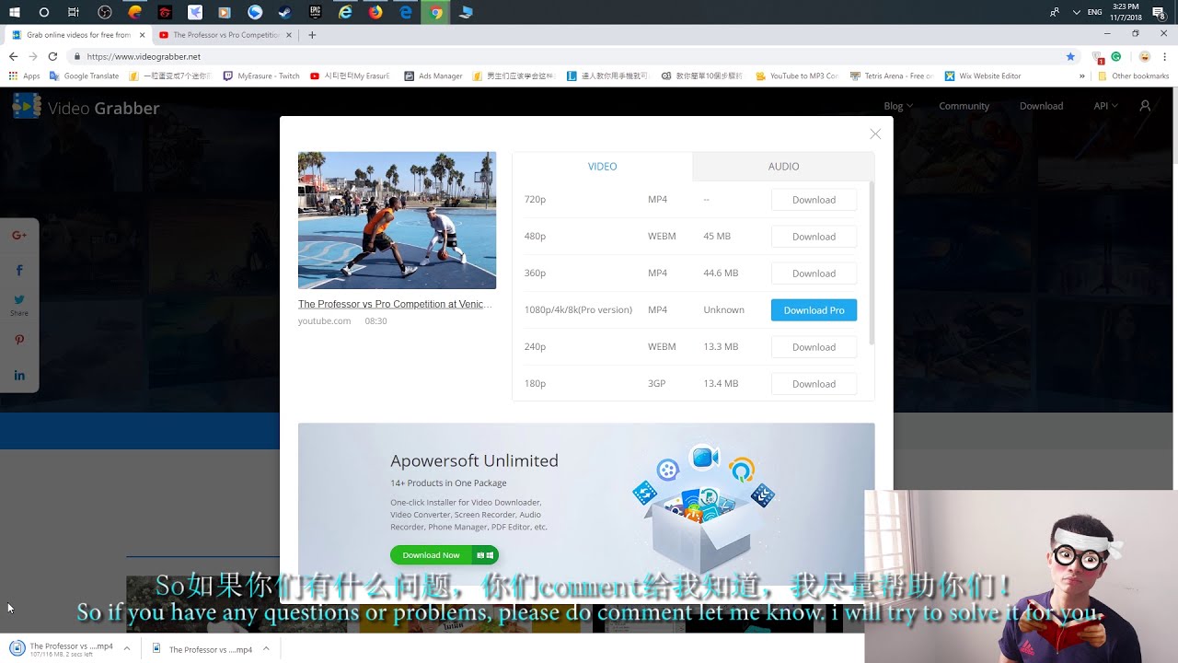Click the format list scrollbar
The height and width of the screenshot is (663, 1178).
coord(872,263)
